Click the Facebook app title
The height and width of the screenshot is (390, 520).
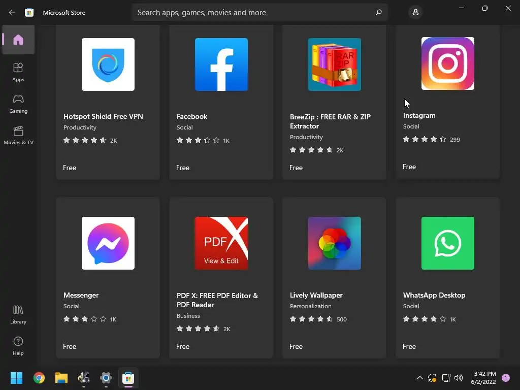pos(192,116)
